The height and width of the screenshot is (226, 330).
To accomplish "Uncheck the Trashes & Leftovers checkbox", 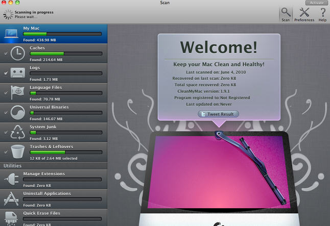I will (x=6, y=152).
